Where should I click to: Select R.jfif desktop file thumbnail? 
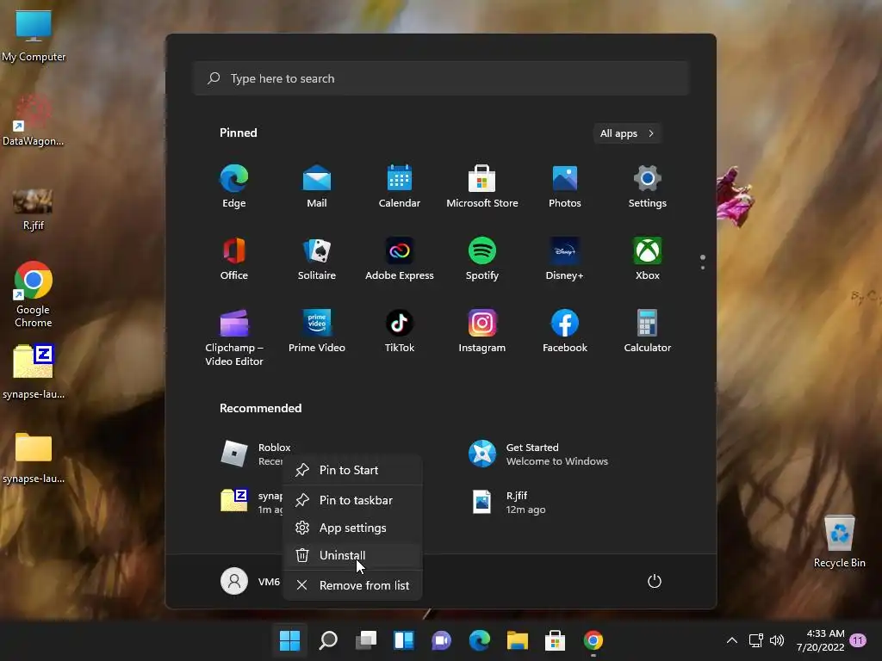point(34,209)
